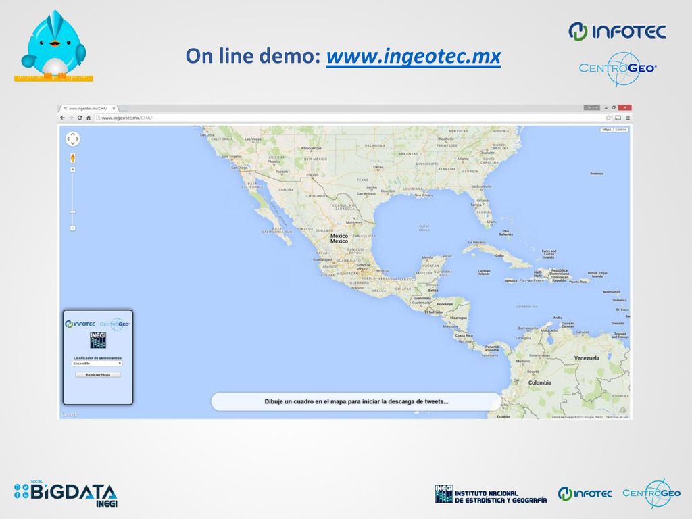Click the México country label on the map
The image size is (692, 519).
coord(339,239)
